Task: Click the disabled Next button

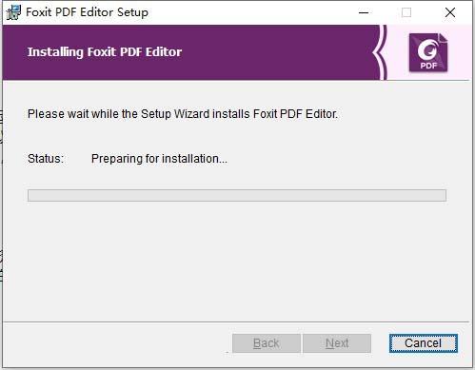Action: tap(337, 343)
